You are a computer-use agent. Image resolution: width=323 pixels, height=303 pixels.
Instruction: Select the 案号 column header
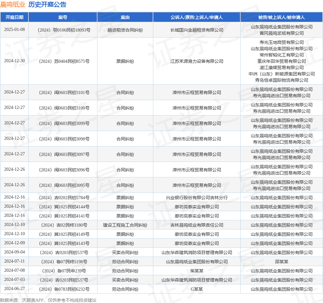63,17
